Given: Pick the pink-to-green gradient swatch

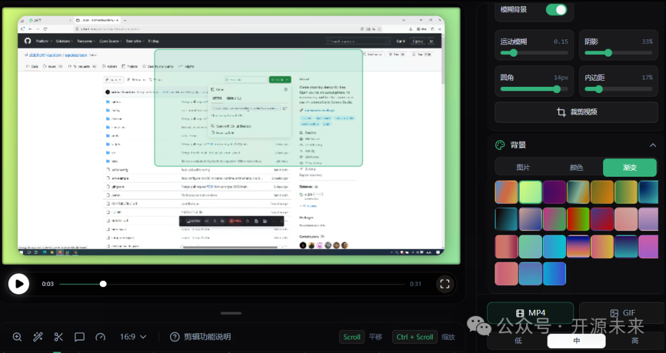Looking at the screenshot, I should point(554,219).
